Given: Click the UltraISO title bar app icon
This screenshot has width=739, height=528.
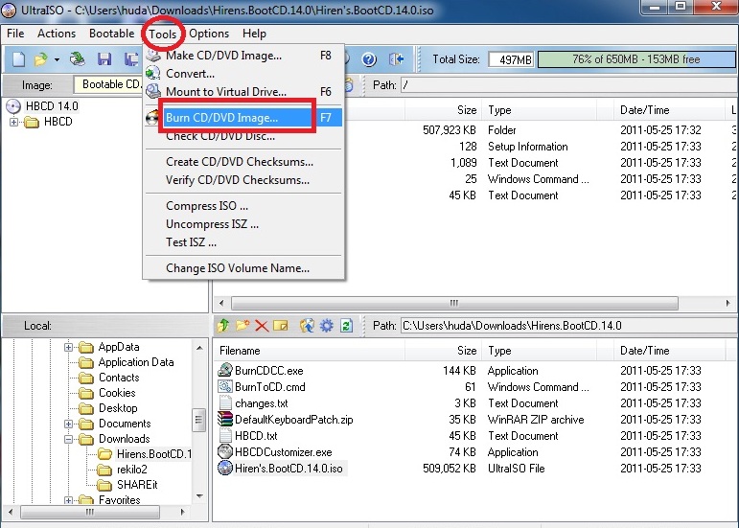Looking at the screenshot, I should click(9, 11).
